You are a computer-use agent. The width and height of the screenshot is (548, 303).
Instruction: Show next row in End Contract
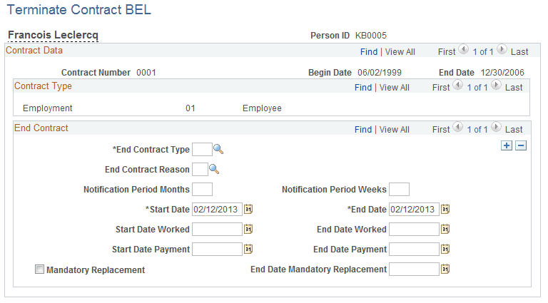click(x=496, y=127)
